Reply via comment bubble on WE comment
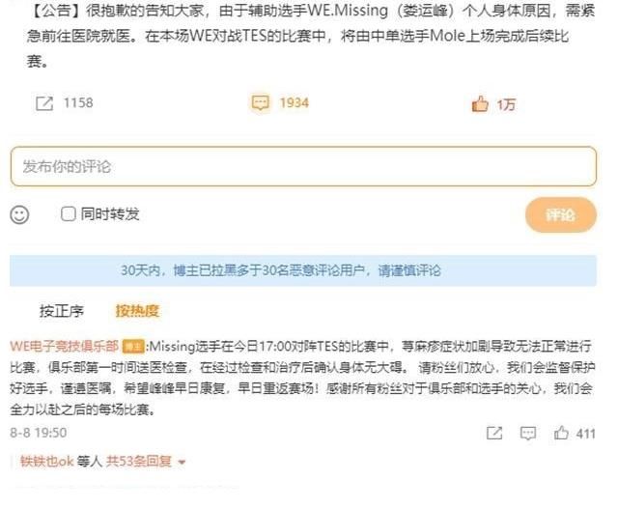Viewport: 618px width, 508px height. (528, 433)
